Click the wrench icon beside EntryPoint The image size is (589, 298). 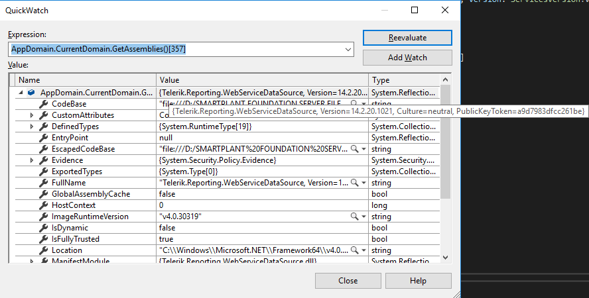click(44, 138)
